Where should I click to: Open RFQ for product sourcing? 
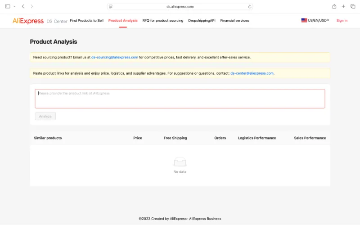point(163,20)
